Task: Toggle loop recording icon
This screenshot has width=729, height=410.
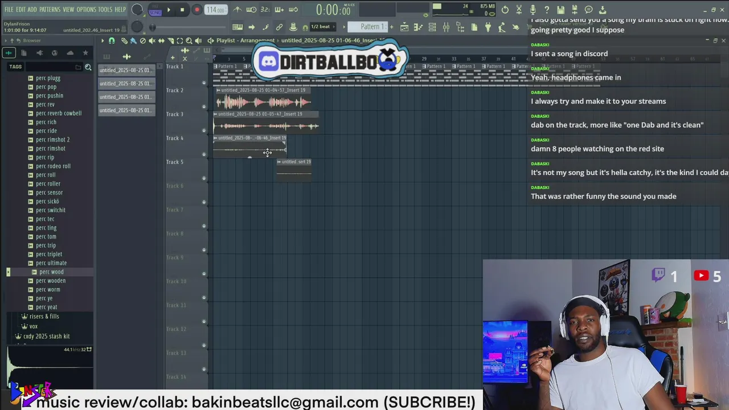Action: point(293,10)
